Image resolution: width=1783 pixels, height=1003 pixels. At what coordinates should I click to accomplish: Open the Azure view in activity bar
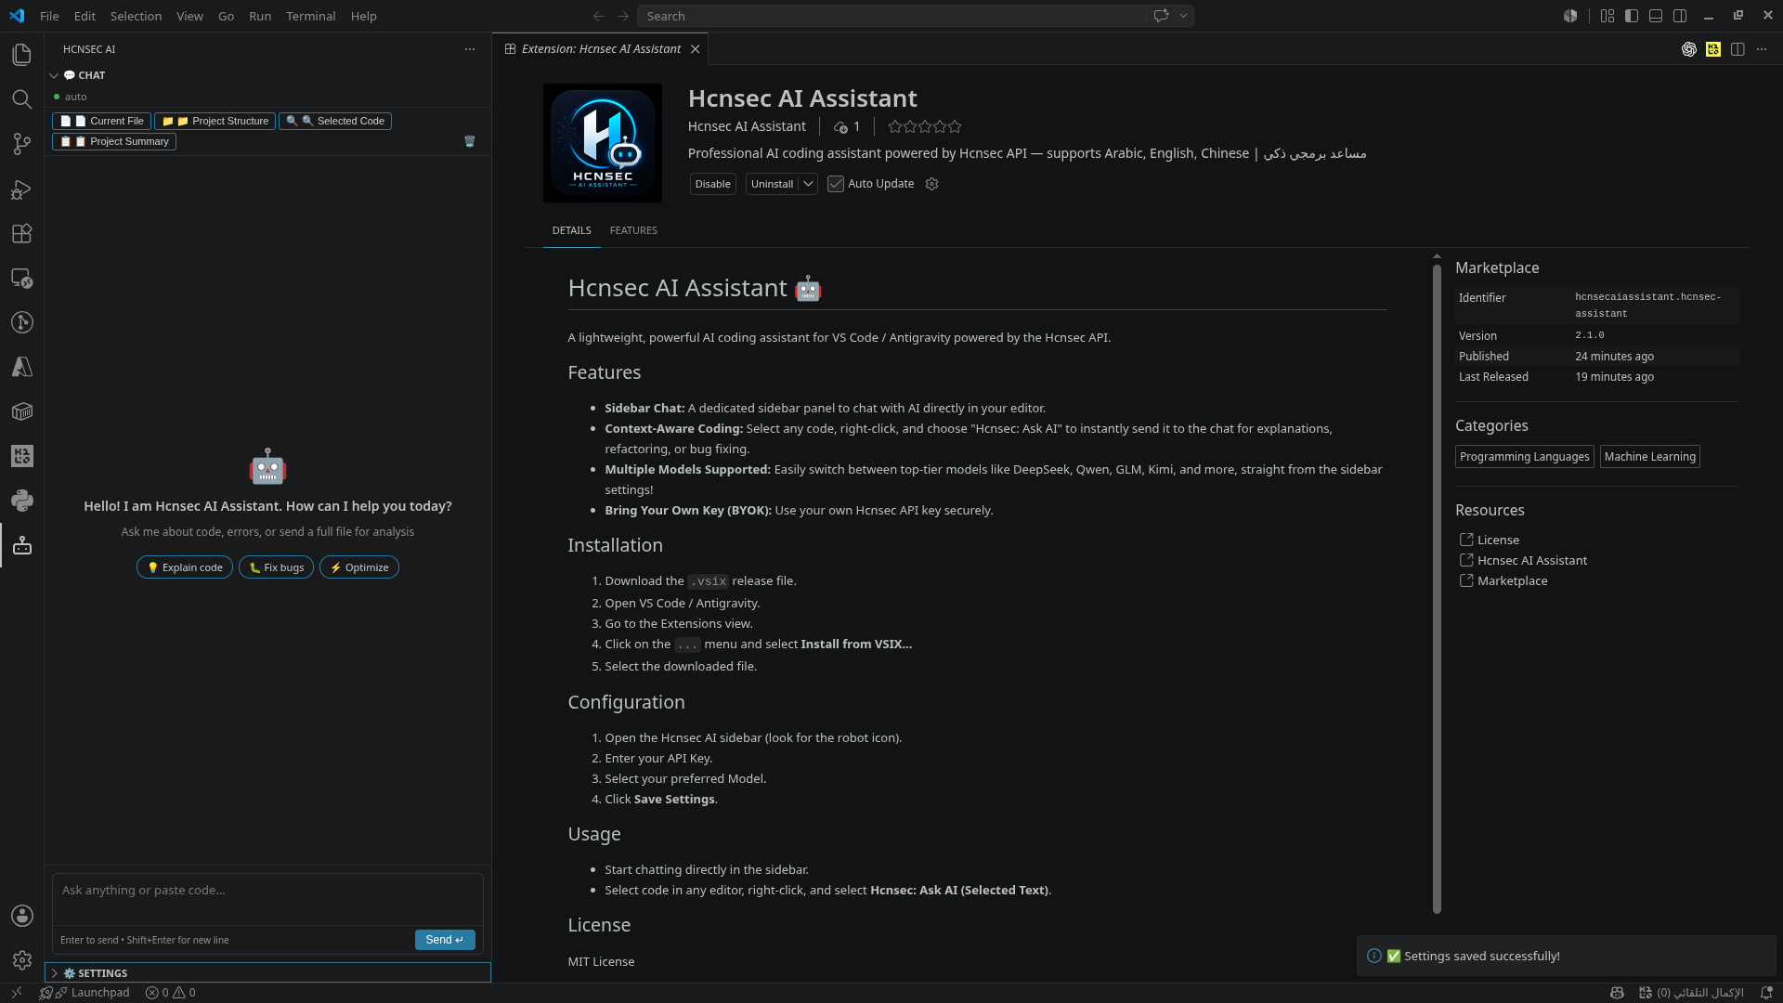point(22,367)
